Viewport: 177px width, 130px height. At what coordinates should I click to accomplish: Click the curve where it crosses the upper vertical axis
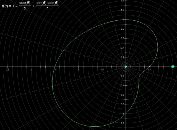126,20
